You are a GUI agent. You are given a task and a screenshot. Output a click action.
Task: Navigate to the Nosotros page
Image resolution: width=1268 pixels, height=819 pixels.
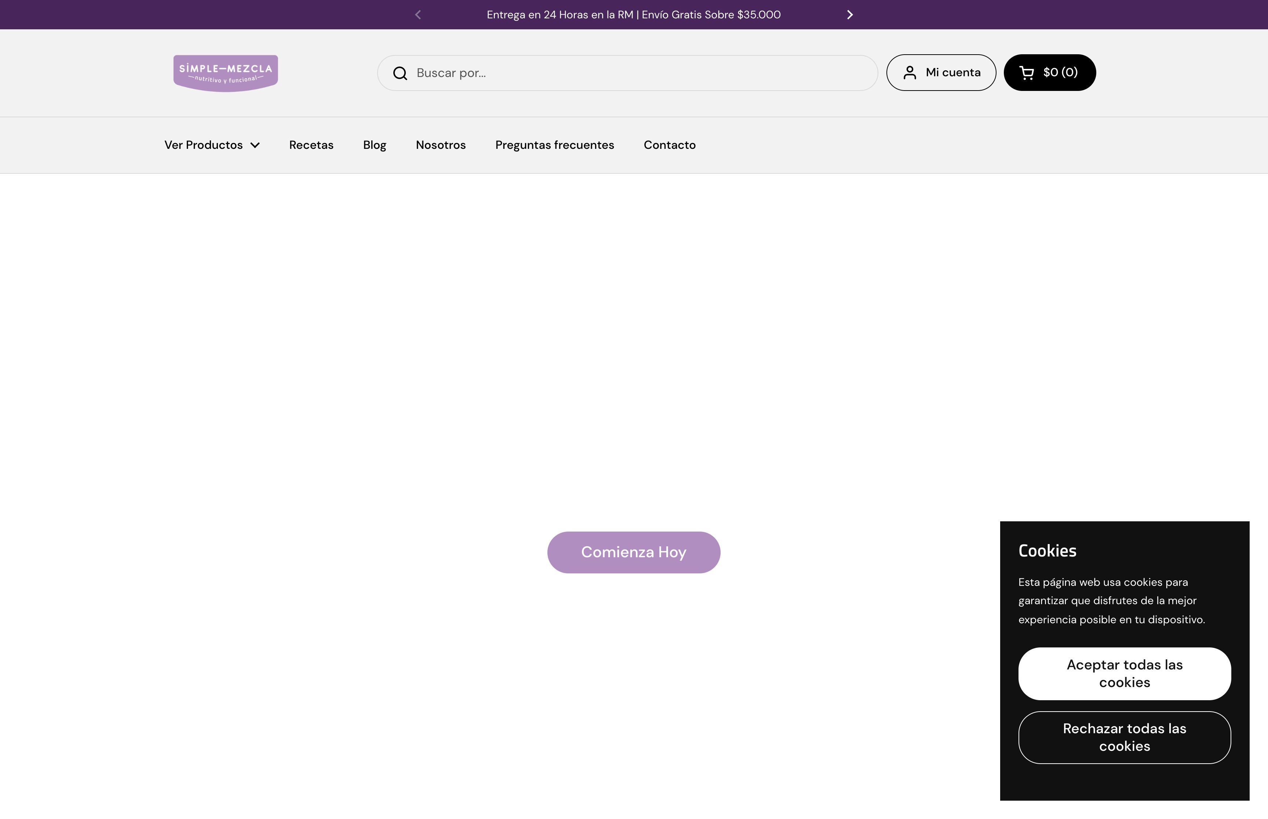(x=440, y=145)
